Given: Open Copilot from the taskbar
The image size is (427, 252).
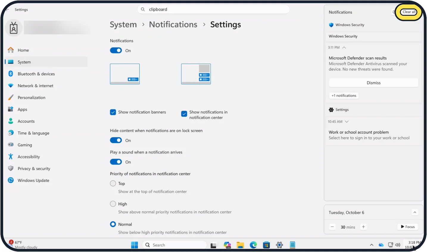Looking at the screenshot, I should pyautogui.click(x=227, y=245).
